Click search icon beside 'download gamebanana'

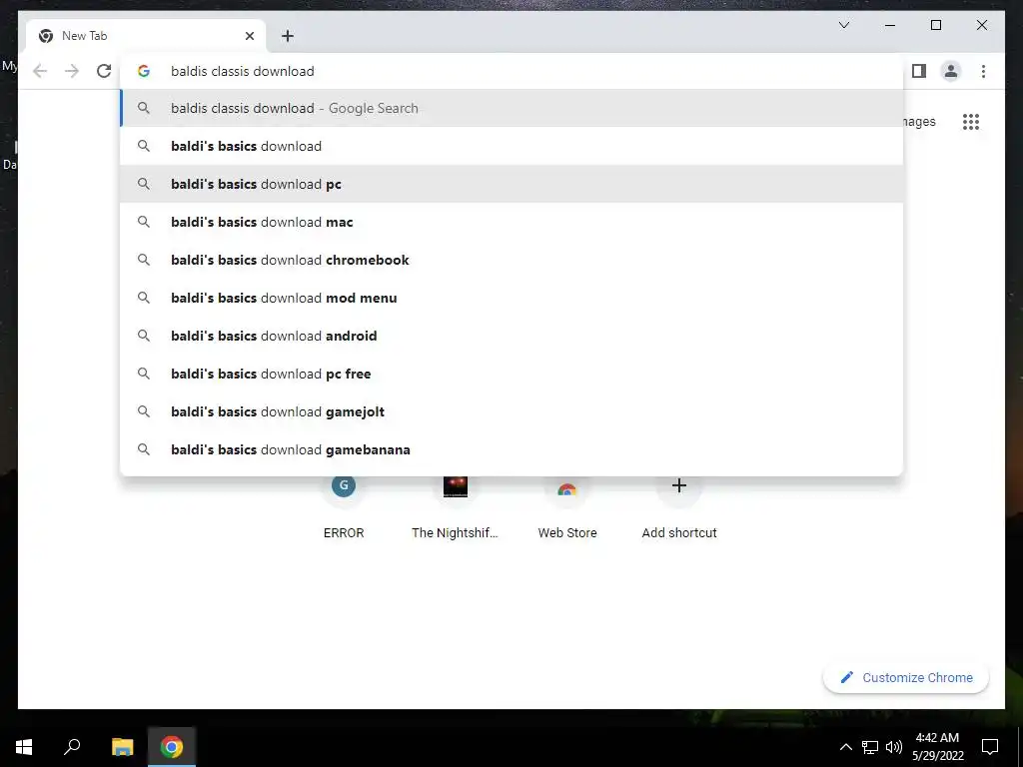pyautogui.click(x=144, y=449)
